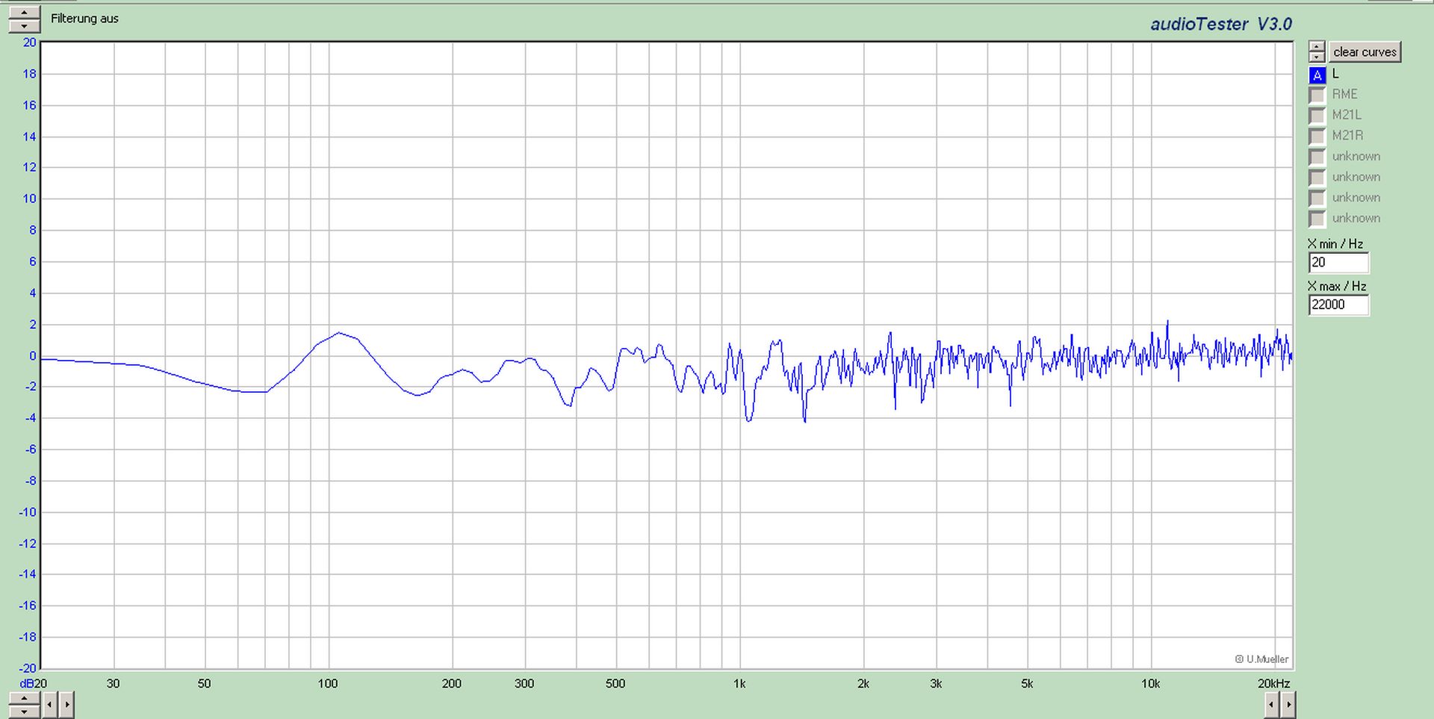This screenshot has width=1434, height=719.
Task: Click the down spinner left of clear curves
Action: (1317, 57)
